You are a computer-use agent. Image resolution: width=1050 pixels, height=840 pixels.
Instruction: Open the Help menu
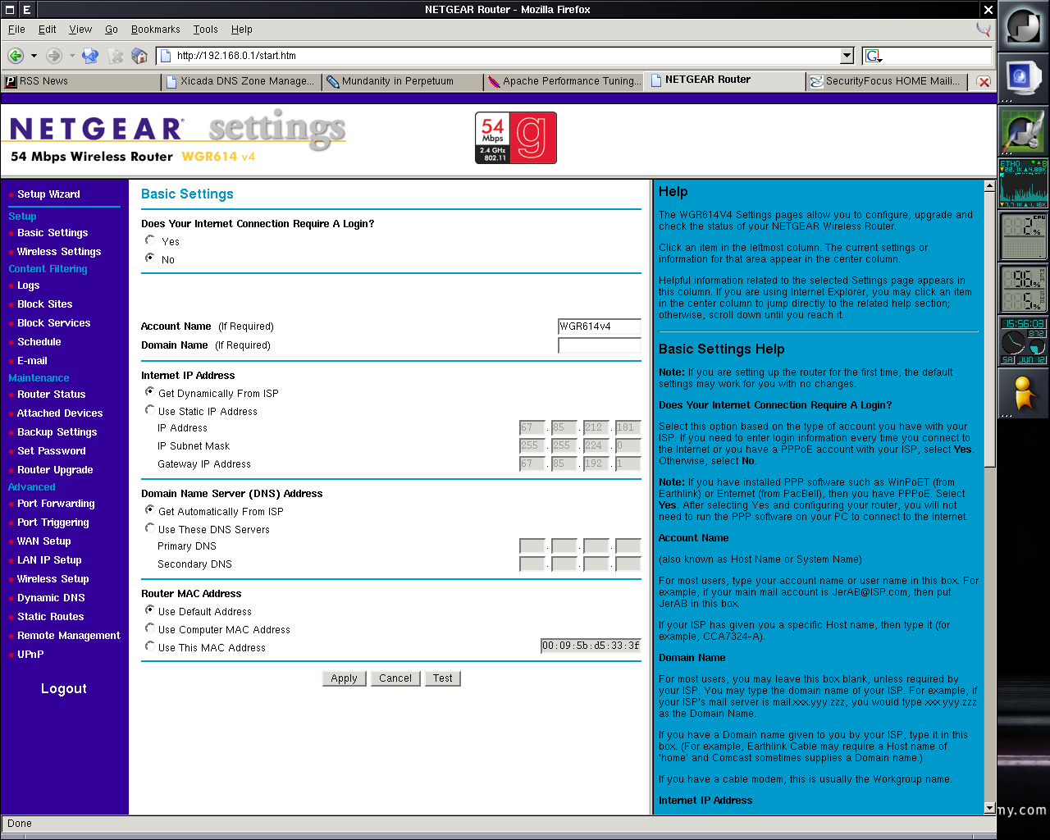(x=242, y=30)
